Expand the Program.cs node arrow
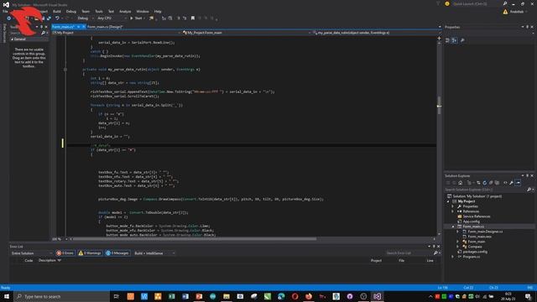This screenshot has width=537, height=302. tap(453, 257)
